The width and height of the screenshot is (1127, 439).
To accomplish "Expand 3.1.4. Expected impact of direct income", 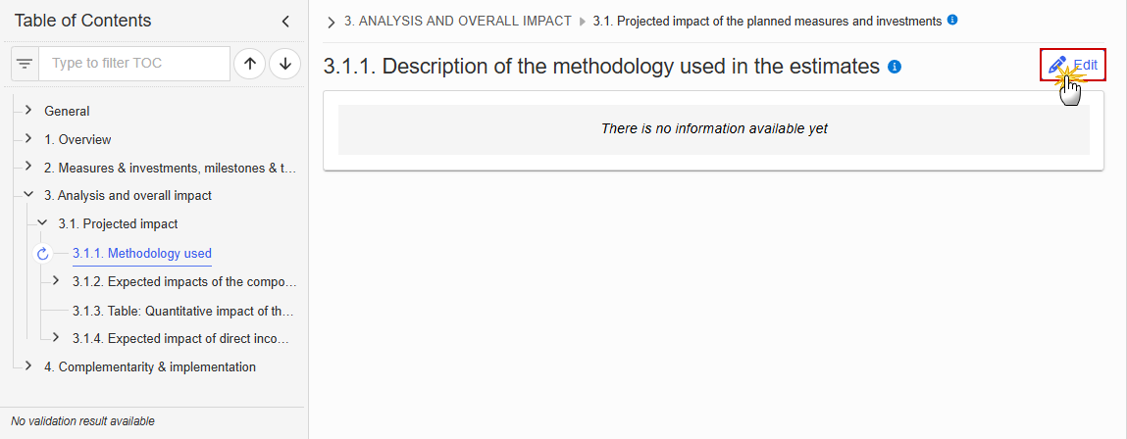I will pyautogui.click(x=56, y=336).
